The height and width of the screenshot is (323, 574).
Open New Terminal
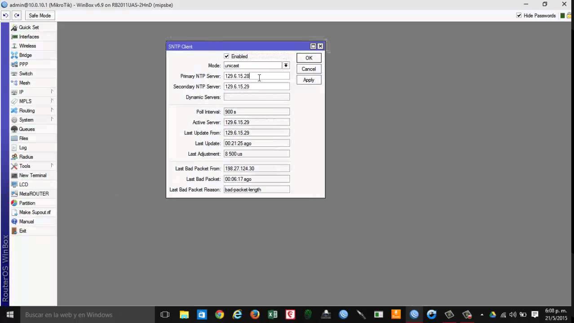(33, 175)
